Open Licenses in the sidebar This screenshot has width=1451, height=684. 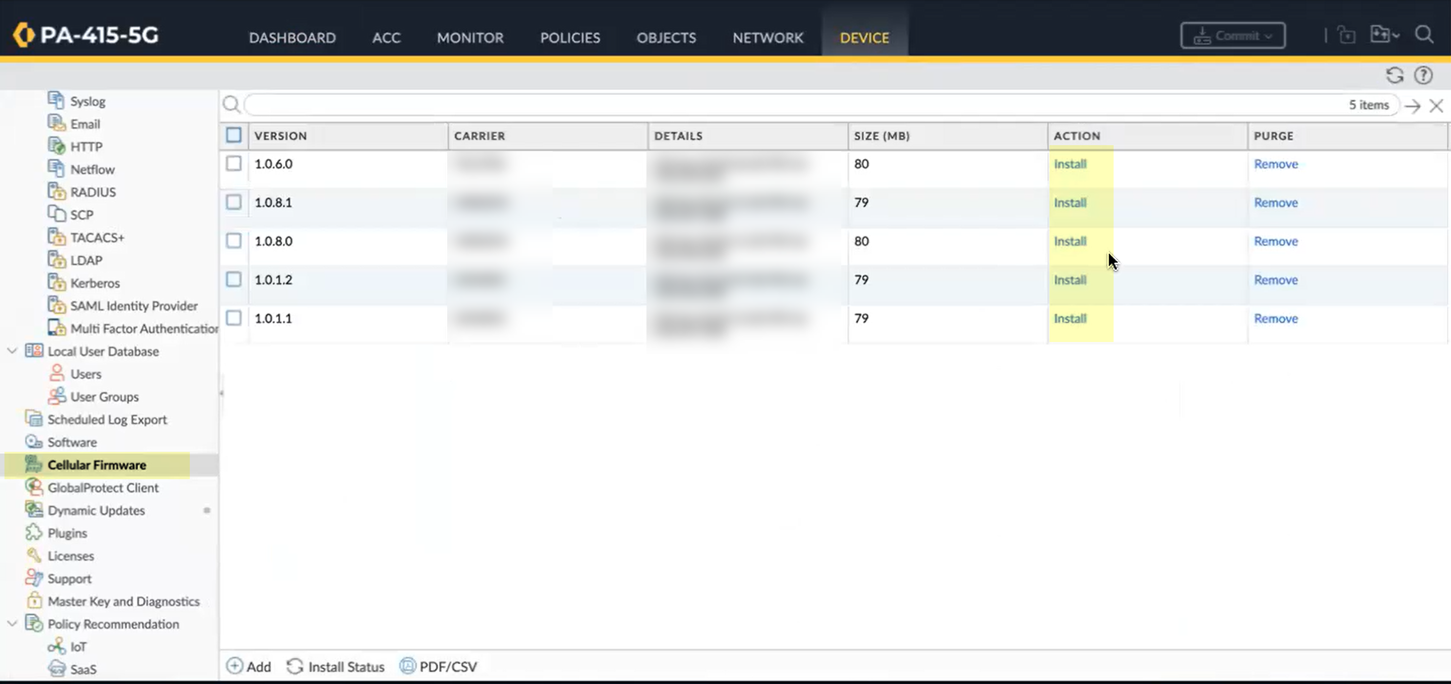[71, 556]
